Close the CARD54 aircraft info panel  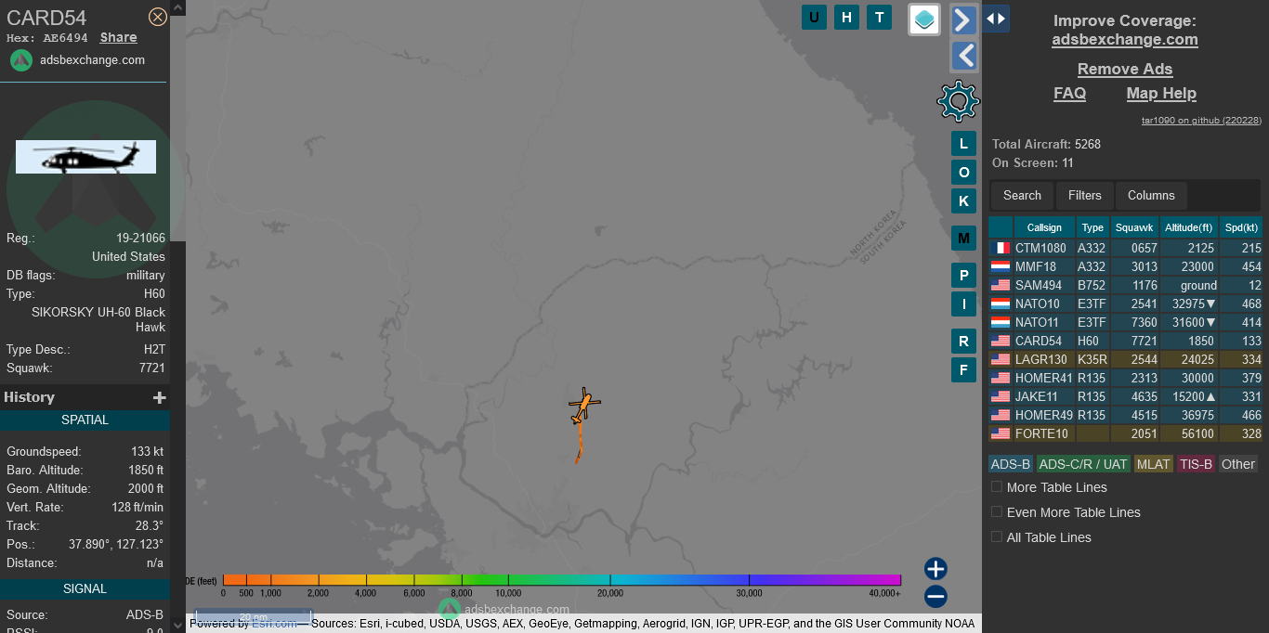point(158,16)
